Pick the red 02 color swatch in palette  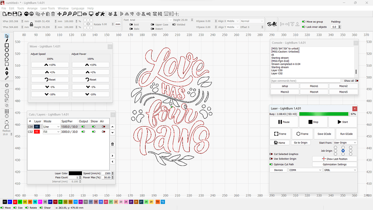click(x=15, y=202)
